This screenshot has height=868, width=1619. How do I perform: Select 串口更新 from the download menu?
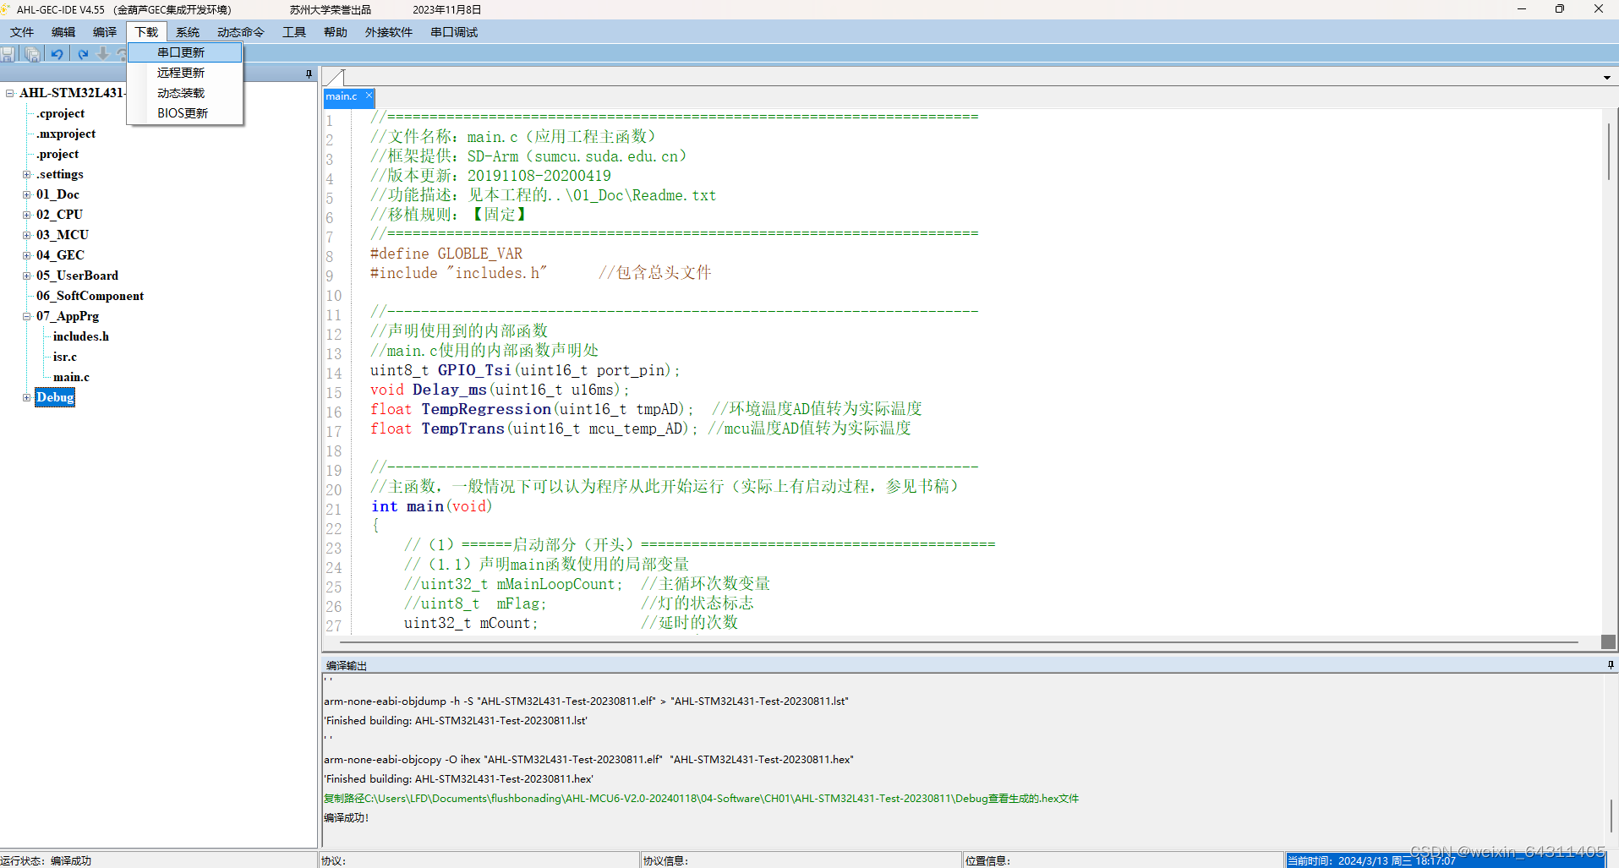point(180,52)
